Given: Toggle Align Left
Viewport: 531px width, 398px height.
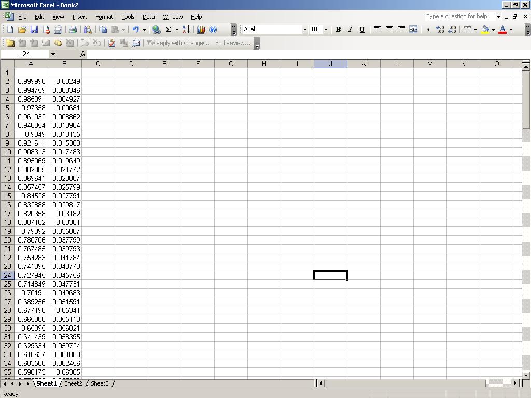Looking at the screenshot, I should click(377, 30).
